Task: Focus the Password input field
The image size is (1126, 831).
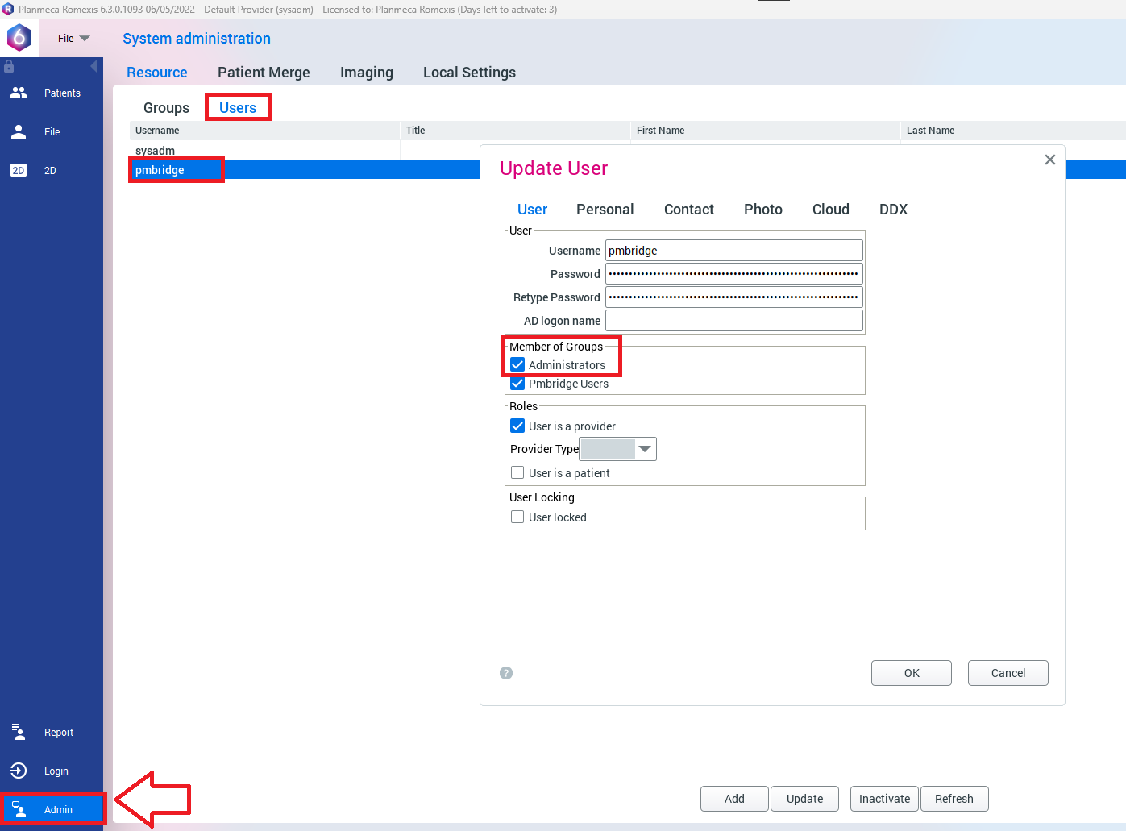Action: tap(734, 274)
